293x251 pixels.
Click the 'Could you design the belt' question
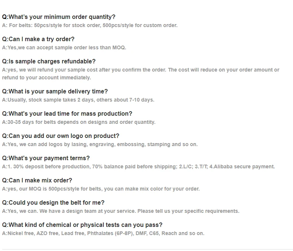point(53,202)
